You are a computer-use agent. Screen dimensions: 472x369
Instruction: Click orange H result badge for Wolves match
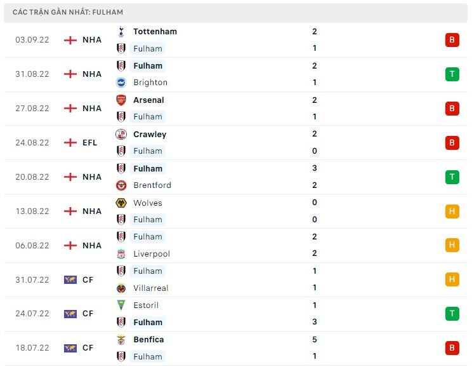pyautogui.click(x=452, y=211)
